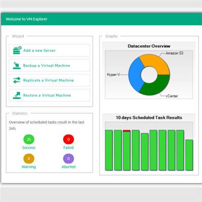
Task: Click the Aborted label link
Action: (x=68, y=167)
